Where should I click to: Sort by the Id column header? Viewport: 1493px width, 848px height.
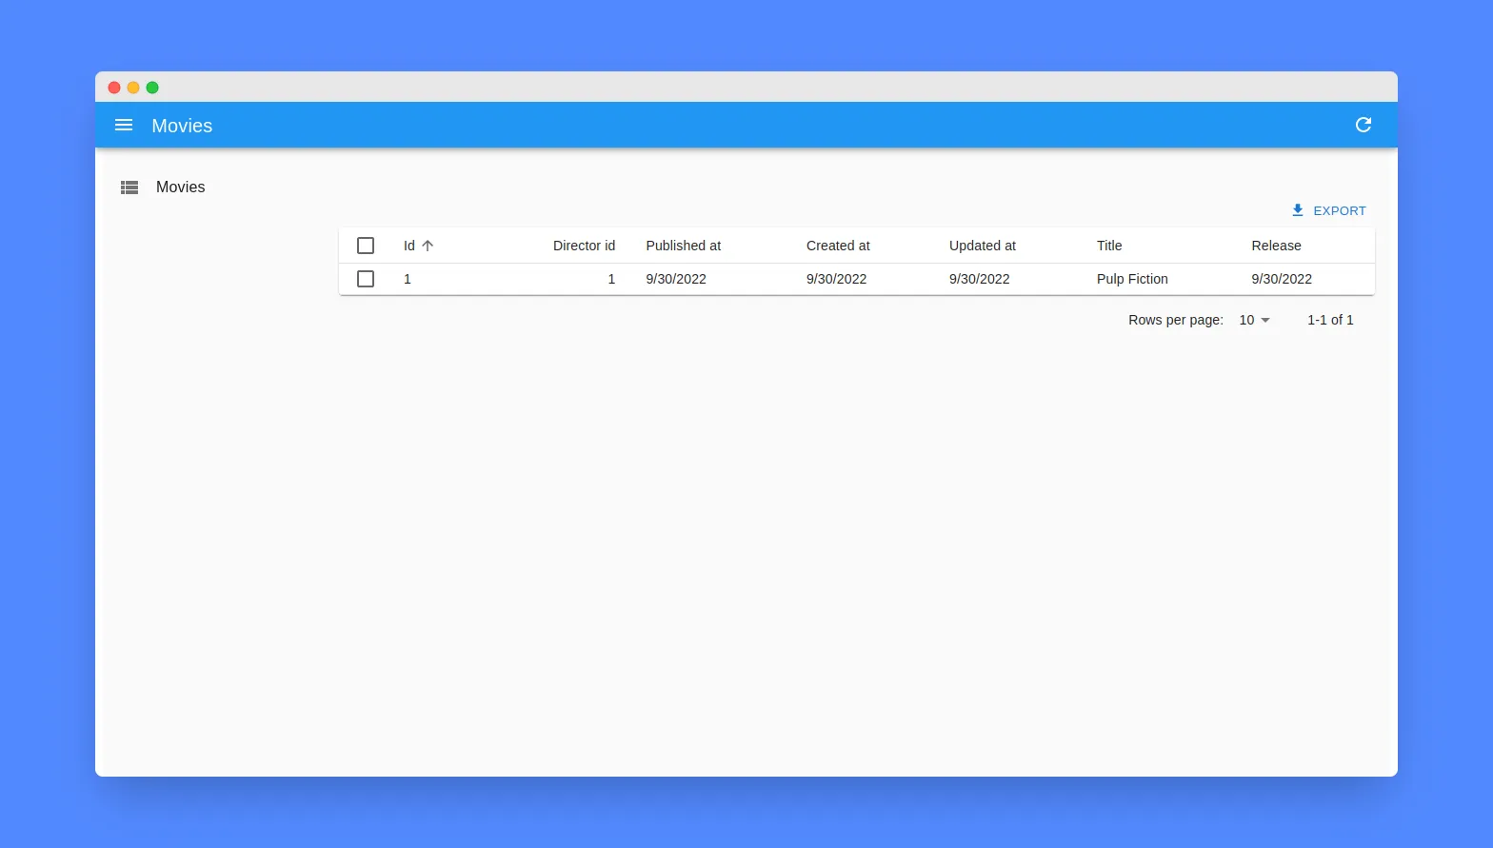418,246
